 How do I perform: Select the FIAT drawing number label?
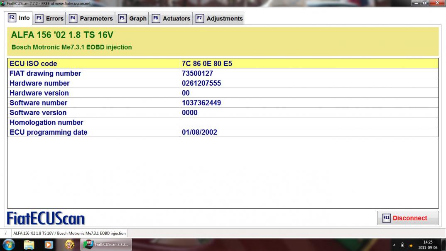click(x=45, y=74)
